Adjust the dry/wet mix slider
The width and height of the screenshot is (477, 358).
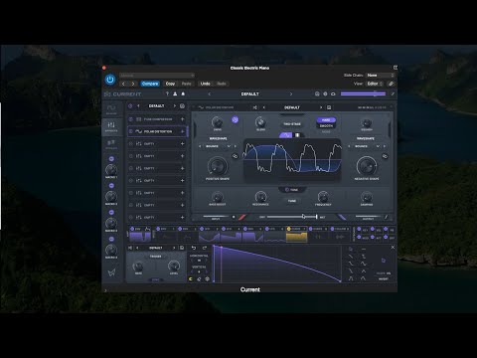[x=292, y=217]
